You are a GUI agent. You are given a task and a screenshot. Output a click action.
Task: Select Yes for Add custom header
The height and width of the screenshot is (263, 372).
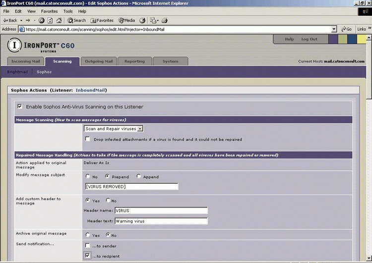88,200
